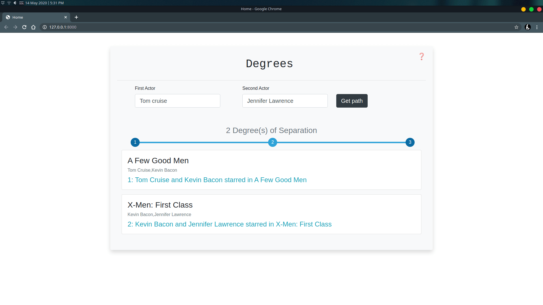The width and height of the screenshot is (543, 305).
Task: Click the page refresh icon
Action: (x=24, y=27)
